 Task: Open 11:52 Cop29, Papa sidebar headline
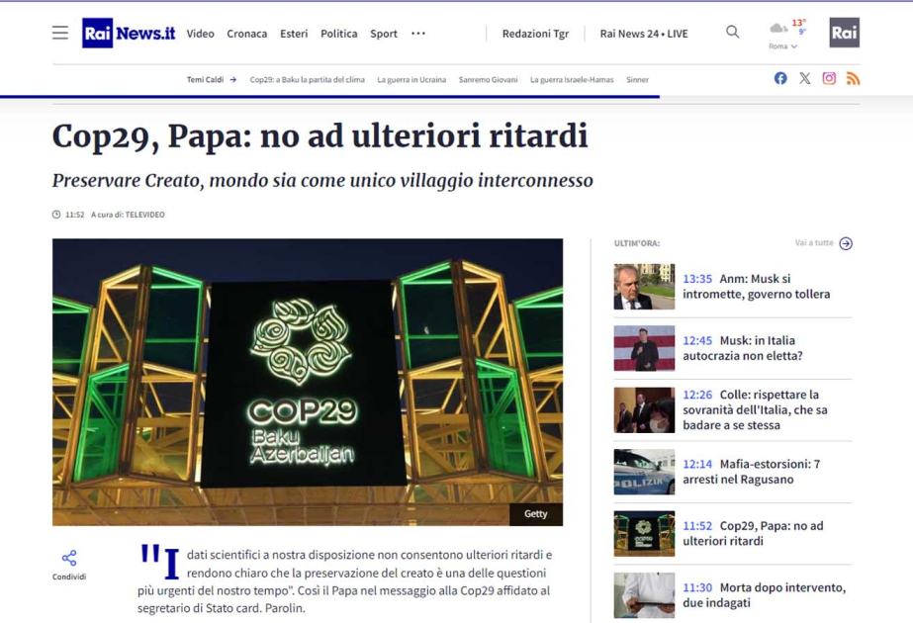[753, 533]
